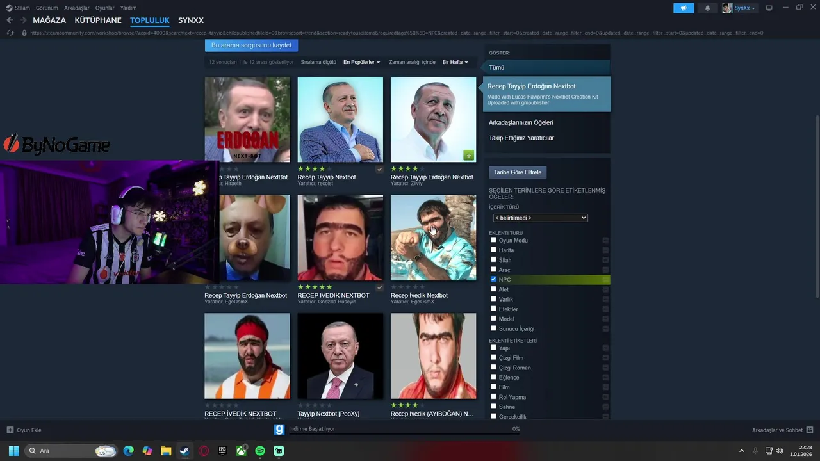Viewport: 820px width, 461px height.
Task: Open the Recep İvedik Nextbot beach thumbnail
Action: 433,238
